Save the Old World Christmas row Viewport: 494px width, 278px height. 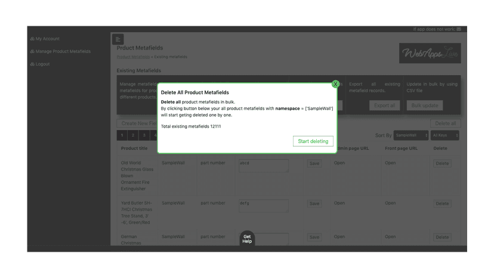314,163
